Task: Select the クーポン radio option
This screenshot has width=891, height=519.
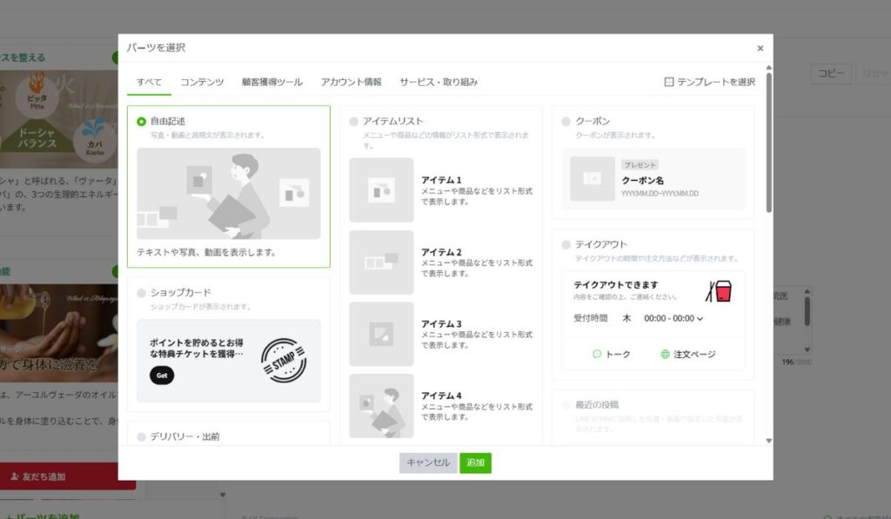Action: (x=566, y=122)
